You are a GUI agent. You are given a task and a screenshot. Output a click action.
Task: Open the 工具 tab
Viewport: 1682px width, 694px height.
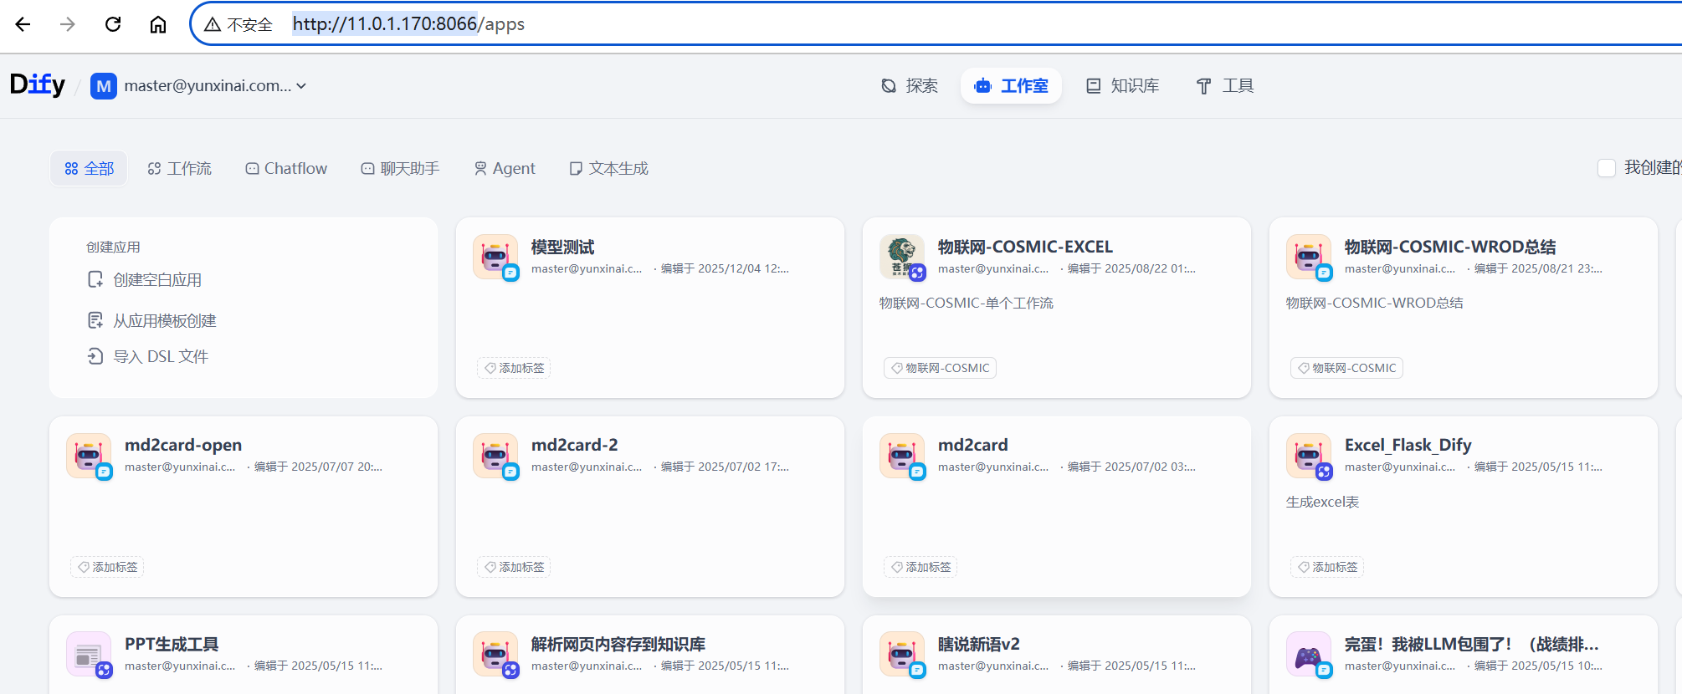(x=1225, y=85)
